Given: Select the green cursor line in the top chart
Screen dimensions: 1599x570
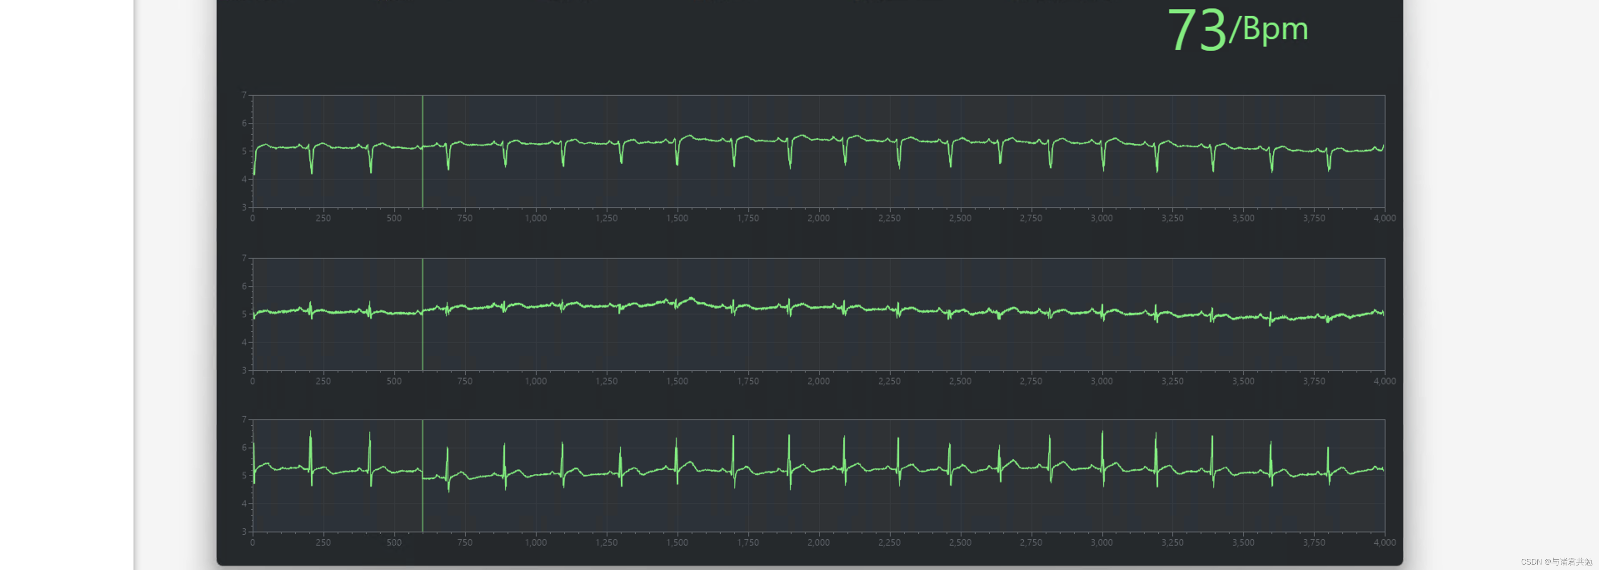Looking at the screenshot, I should 423,151.
